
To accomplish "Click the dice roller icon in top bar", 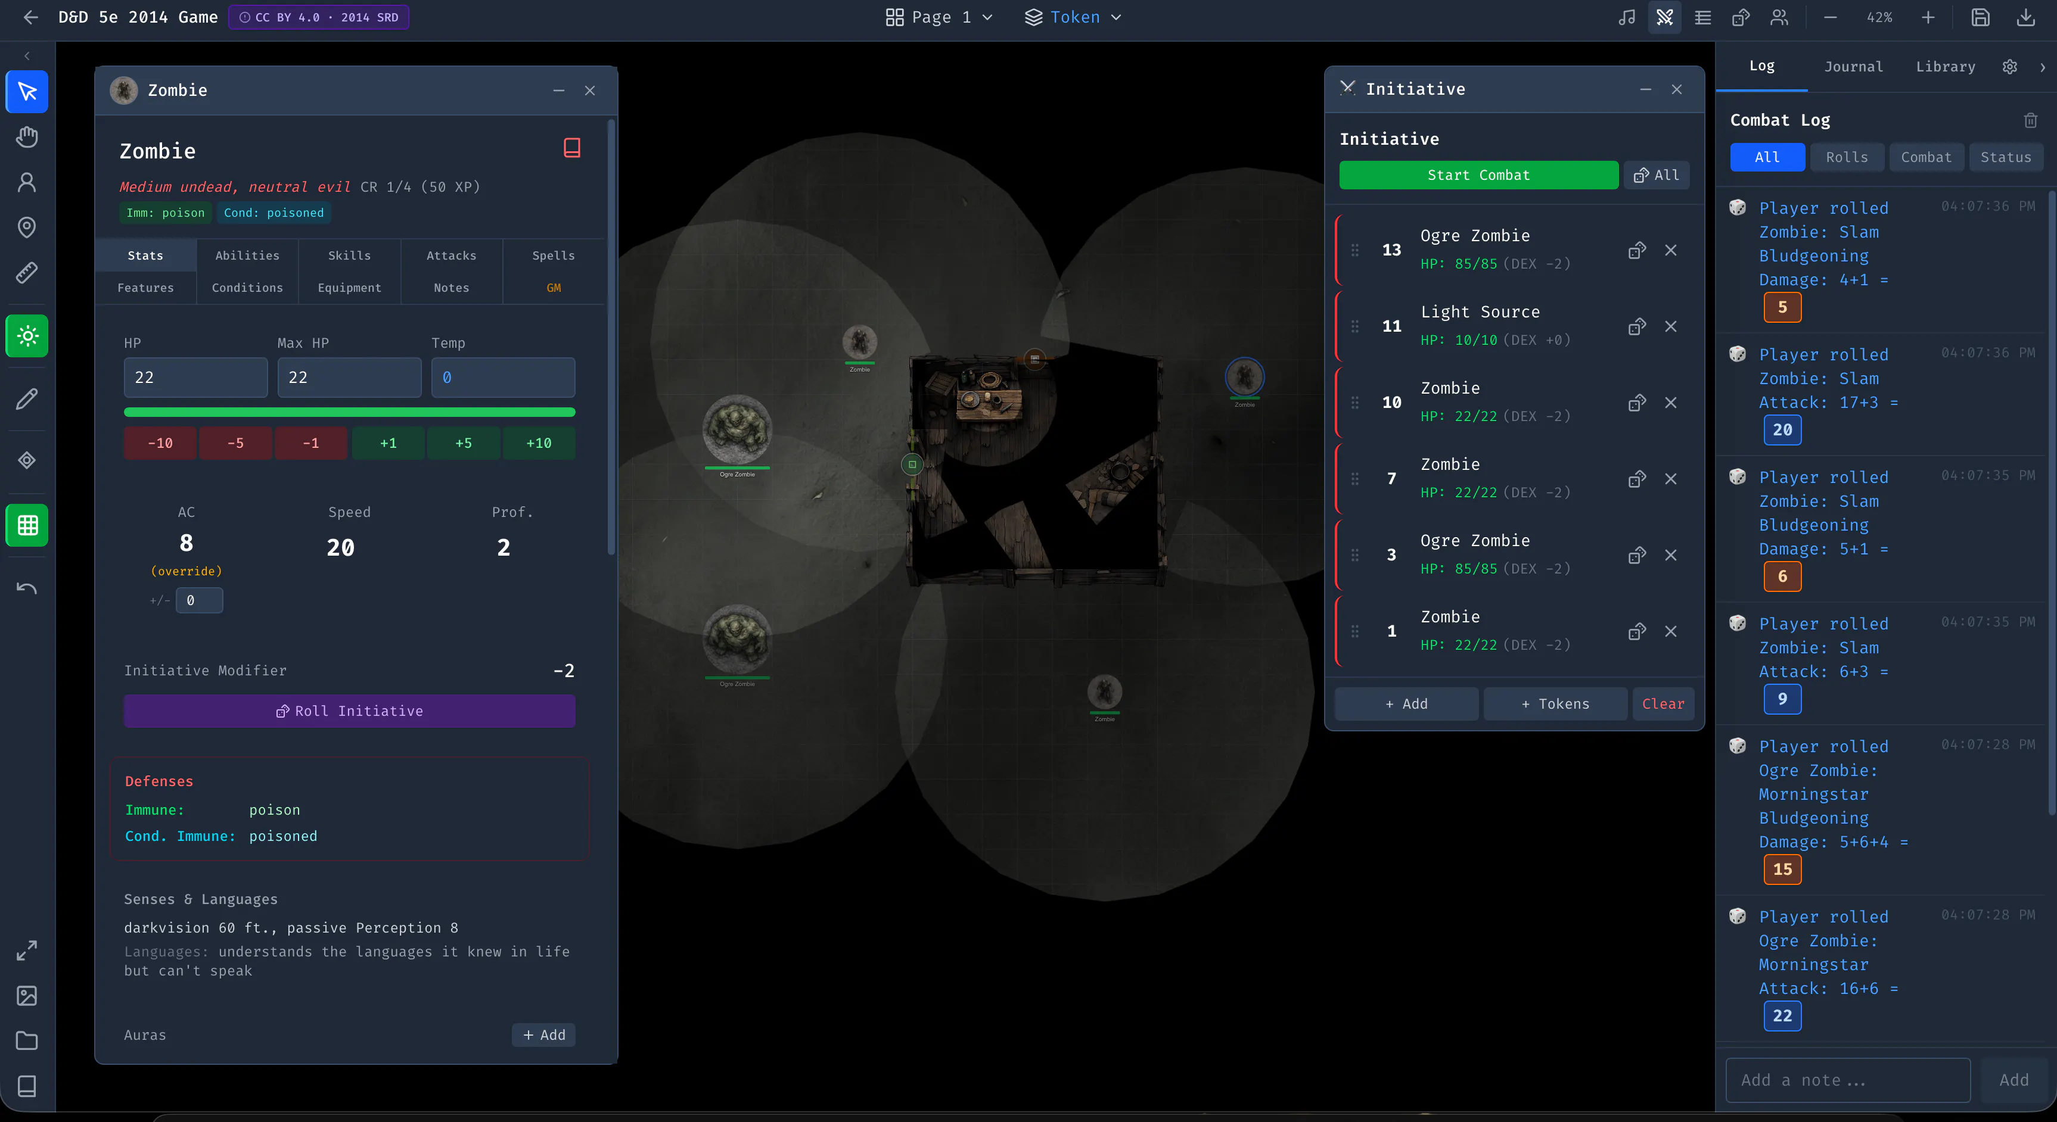I will click(x=1742, y=17).
